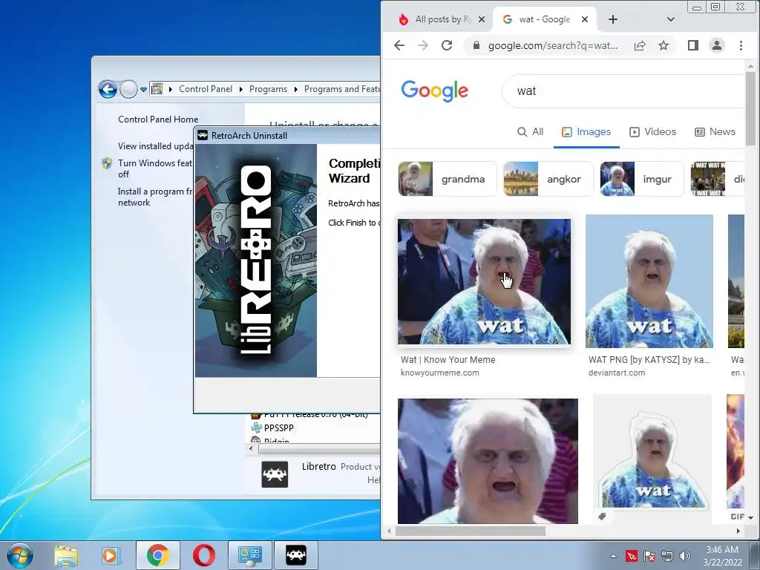Click the 'grandma' suggestion chip
Image resolution: width=760 pixels, height=570 pixels.
click(x=448, y=179)
